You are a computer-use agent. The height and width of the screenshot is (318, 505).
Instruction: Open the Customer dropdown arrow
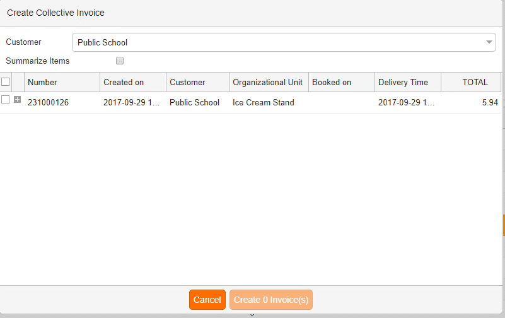(x=489, y=42)
